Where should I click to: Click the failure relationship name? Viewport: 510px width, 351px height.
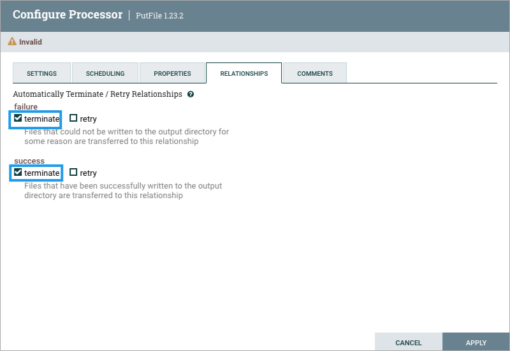pos(25,107)
